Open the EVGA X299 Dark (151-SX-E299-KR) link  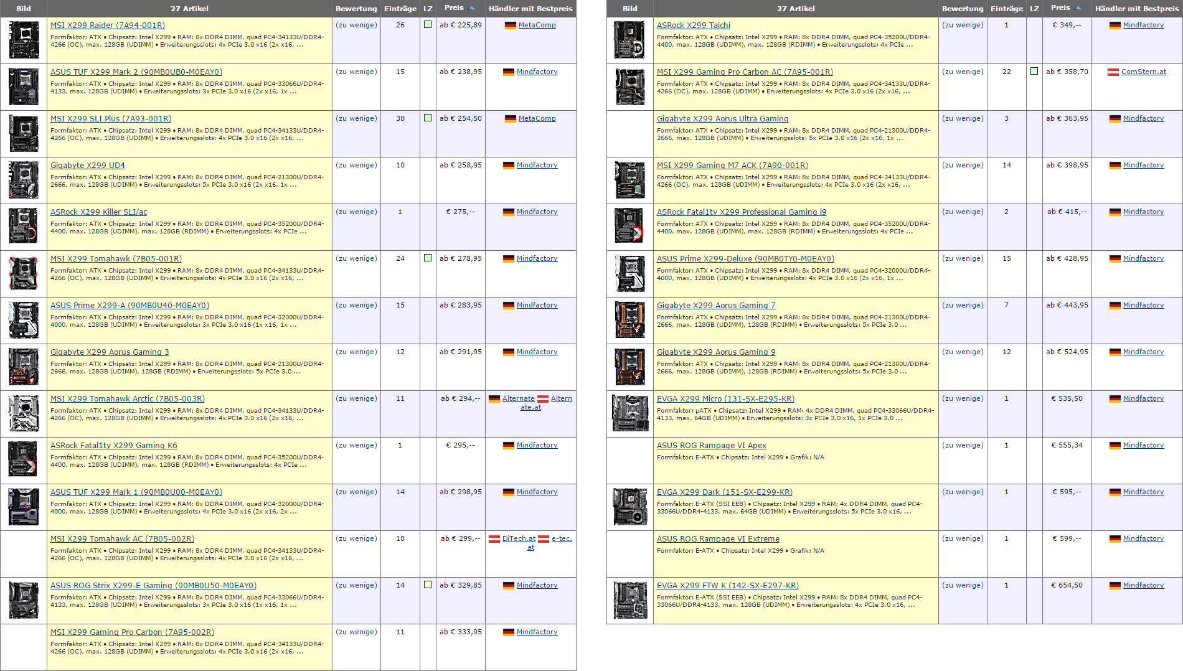(x=725, y=492)
